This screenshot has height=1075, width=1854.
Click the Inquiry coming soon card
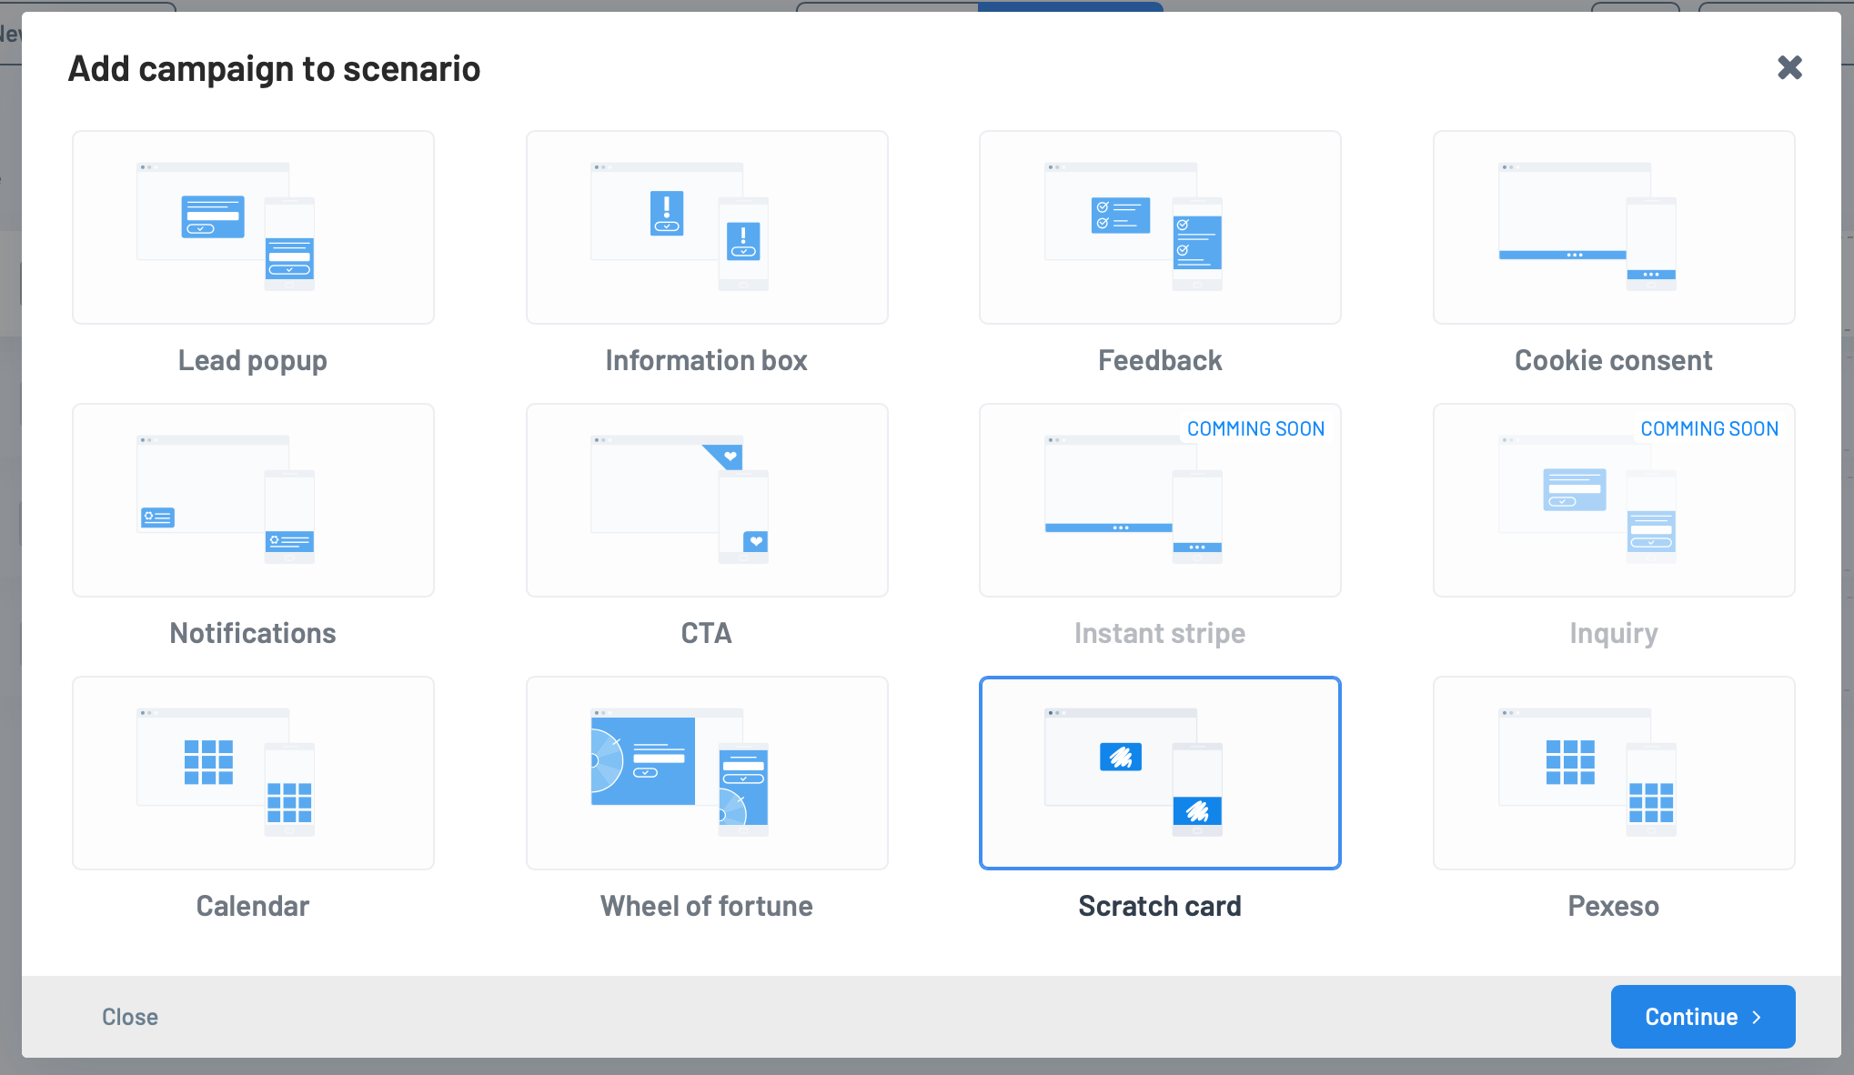click(x=1614, y=500)
